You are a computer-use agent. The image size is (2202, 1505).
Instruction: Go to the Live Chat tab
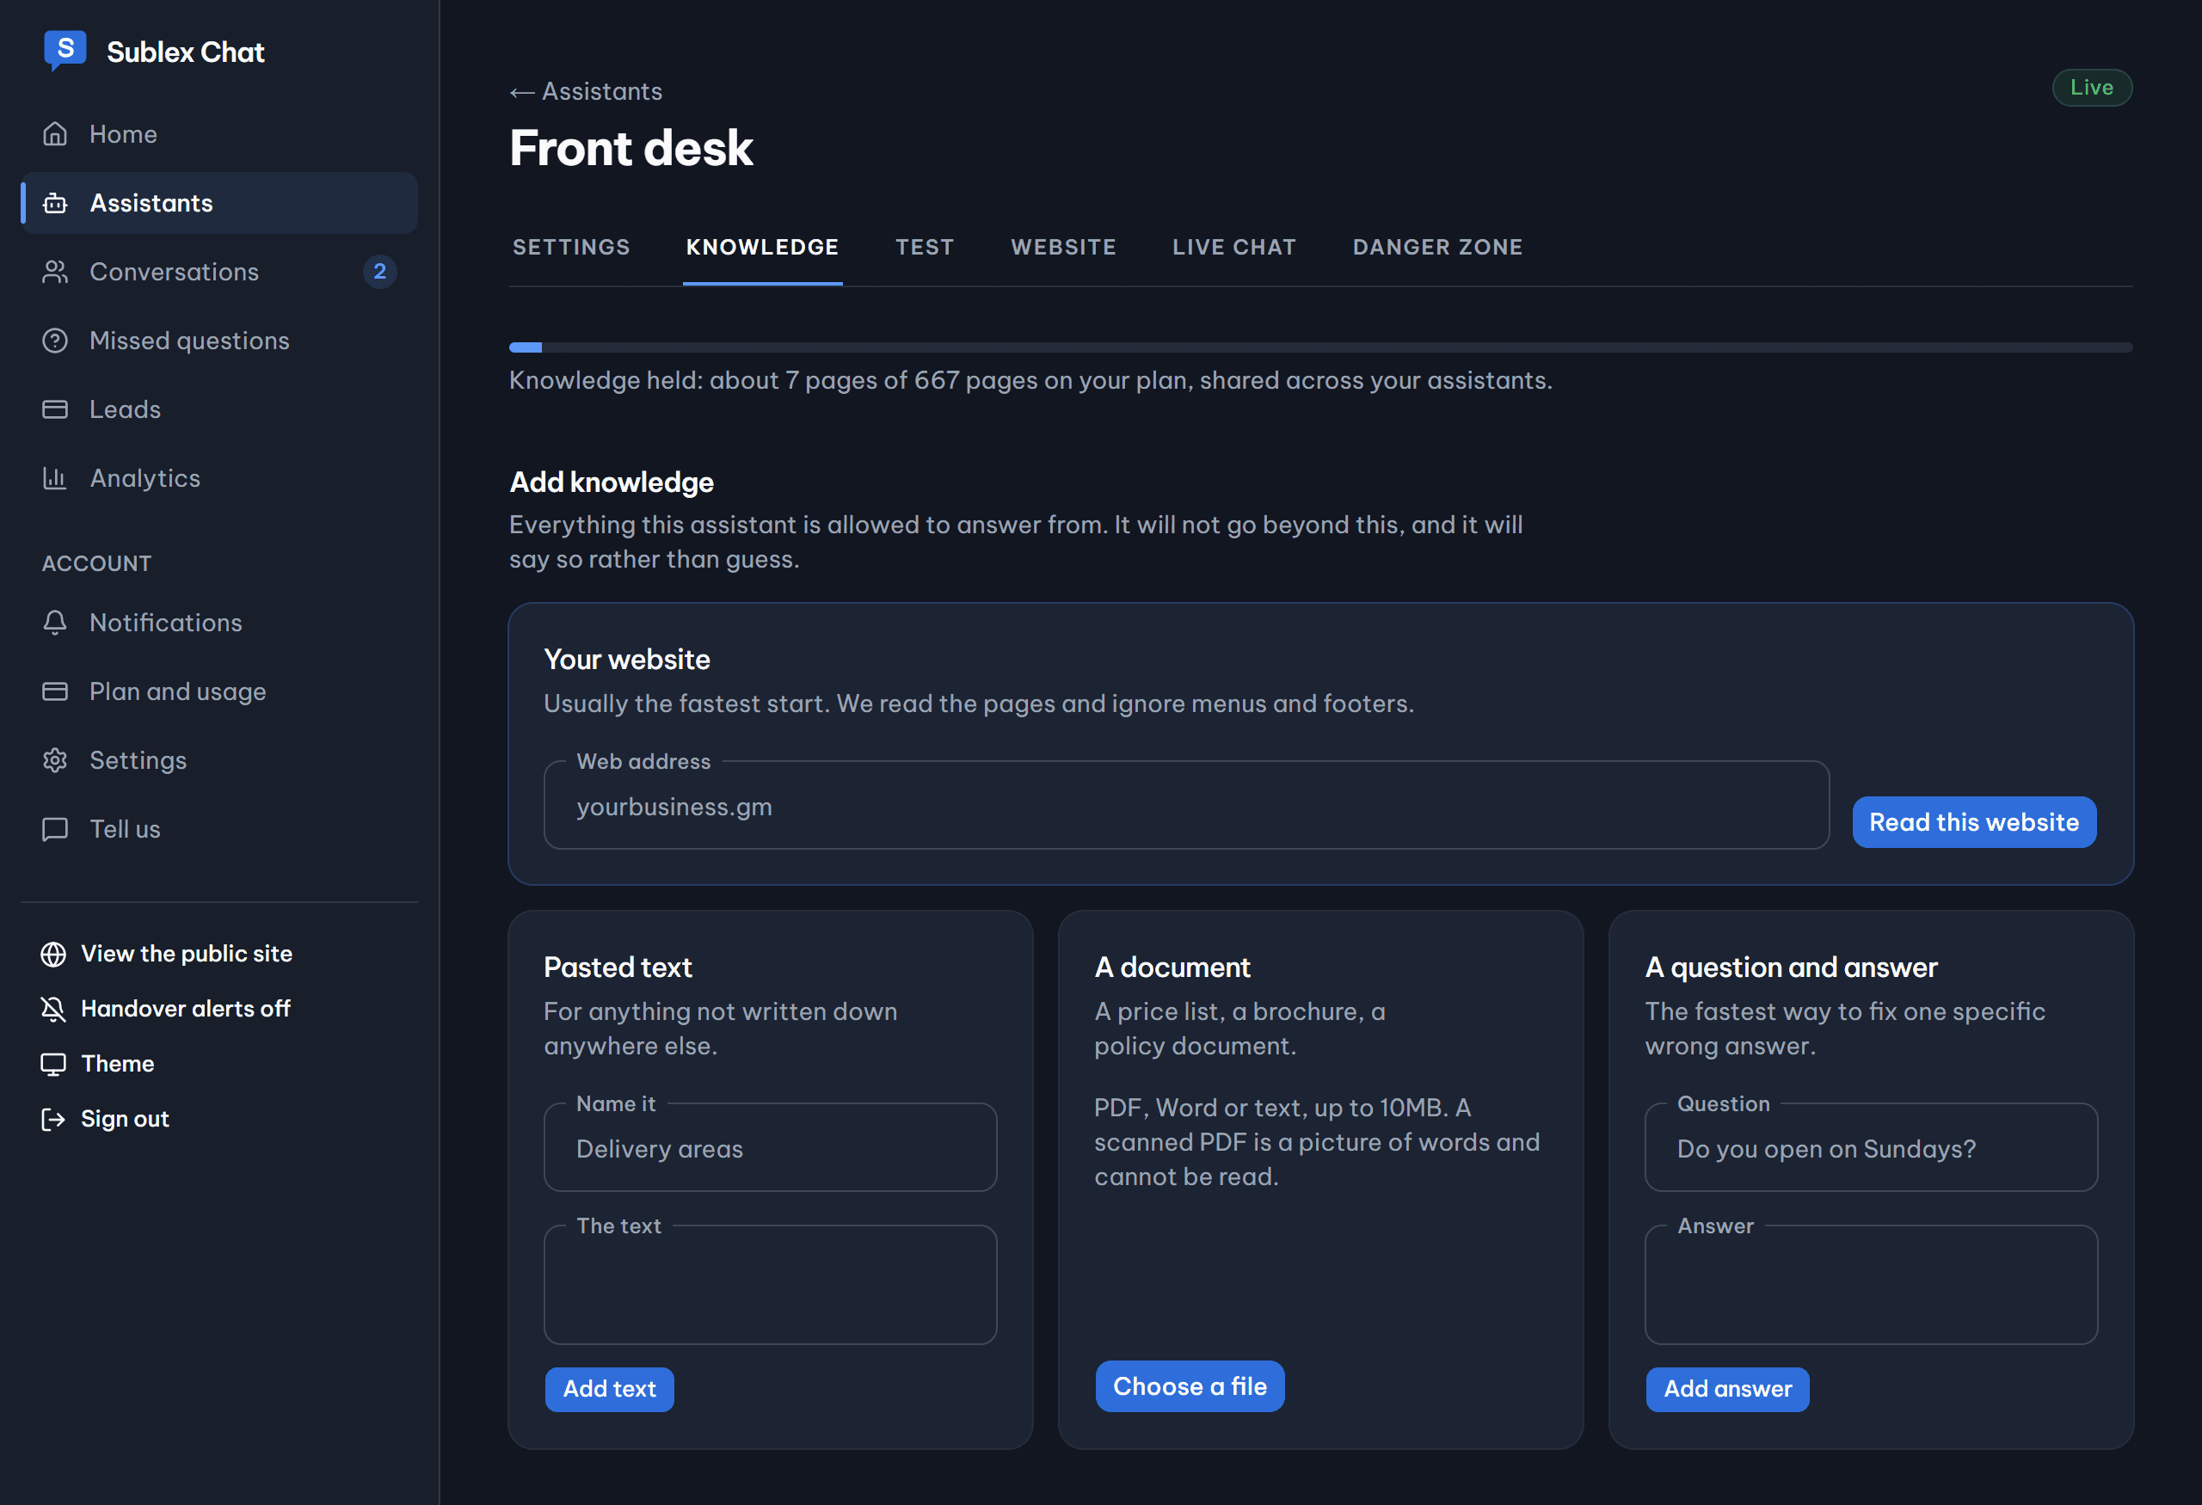(x=1233, y=247)
